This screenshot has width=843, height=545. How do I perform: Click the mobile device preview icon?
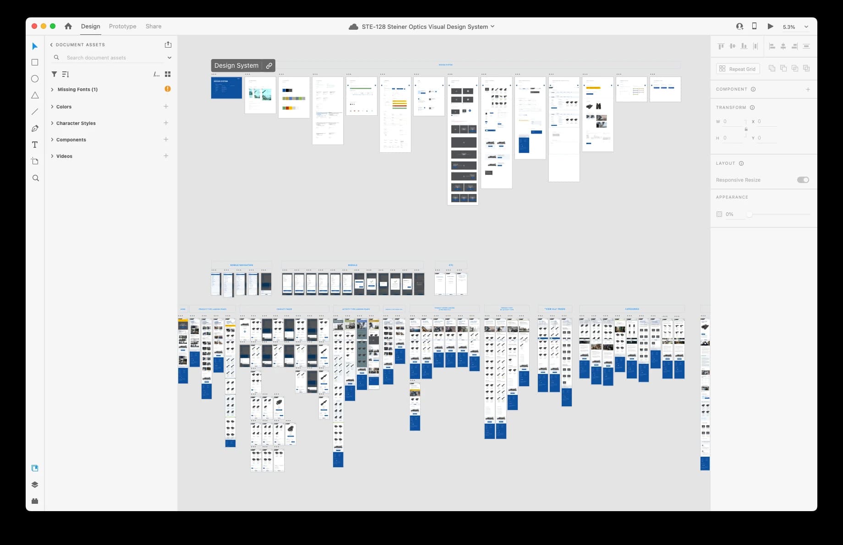click(754, 27)
